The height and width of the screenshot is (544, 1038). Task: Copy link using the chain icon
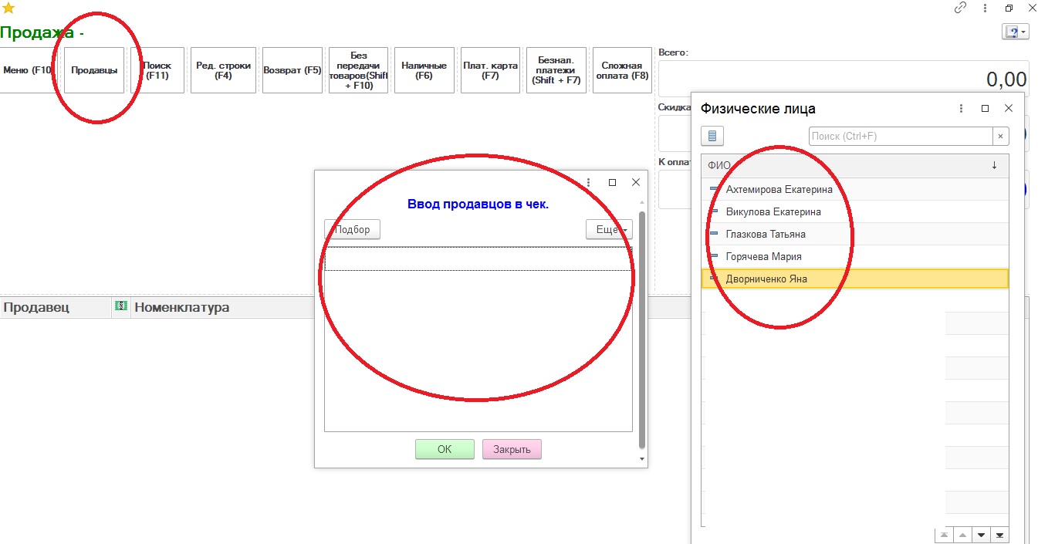(x=961, y=8)
